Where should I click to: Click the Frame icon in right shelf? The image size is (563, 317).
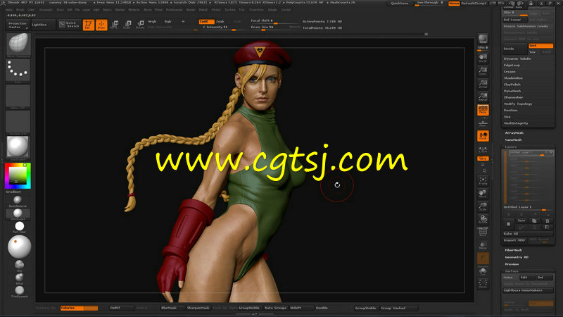[483, 181]
